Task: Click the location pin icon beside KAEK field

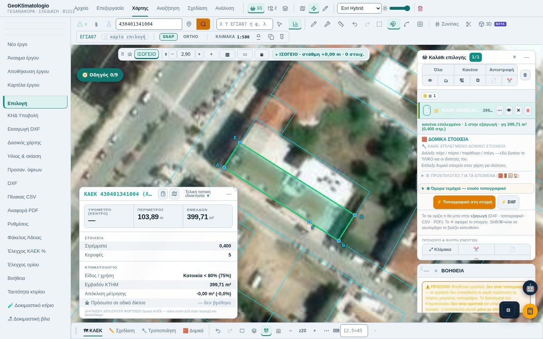Action: pyautogui.click(x=189, y=24)
